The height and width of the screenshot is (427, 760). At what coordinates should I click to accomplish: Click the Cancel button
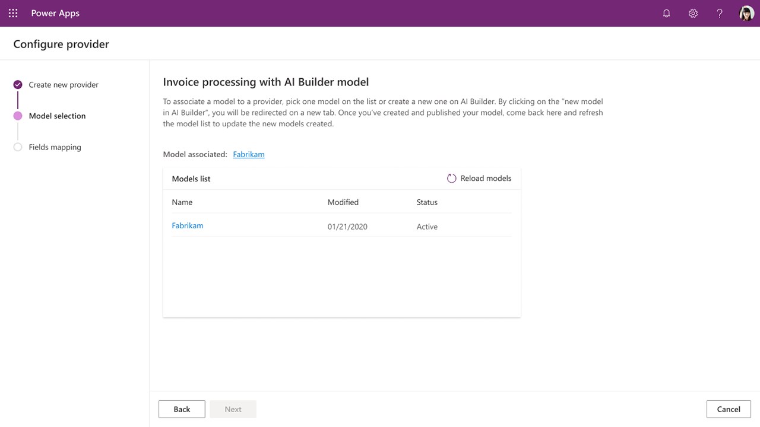tap(729, 409)
